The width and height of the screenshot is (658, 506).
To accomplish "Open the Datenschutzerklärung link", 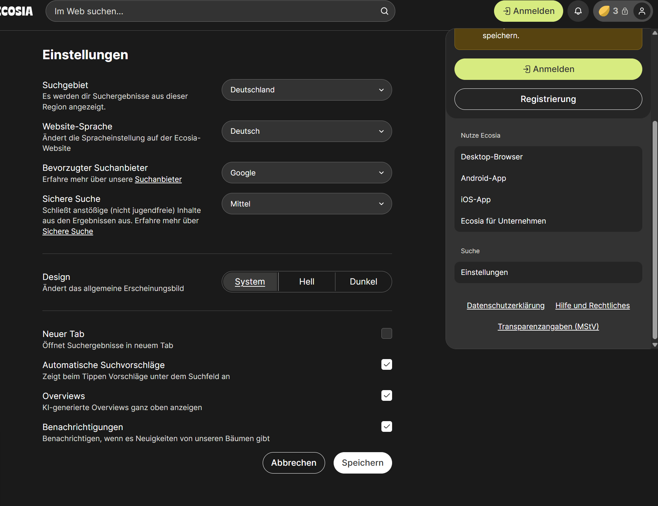I will [x=505, y=306].
